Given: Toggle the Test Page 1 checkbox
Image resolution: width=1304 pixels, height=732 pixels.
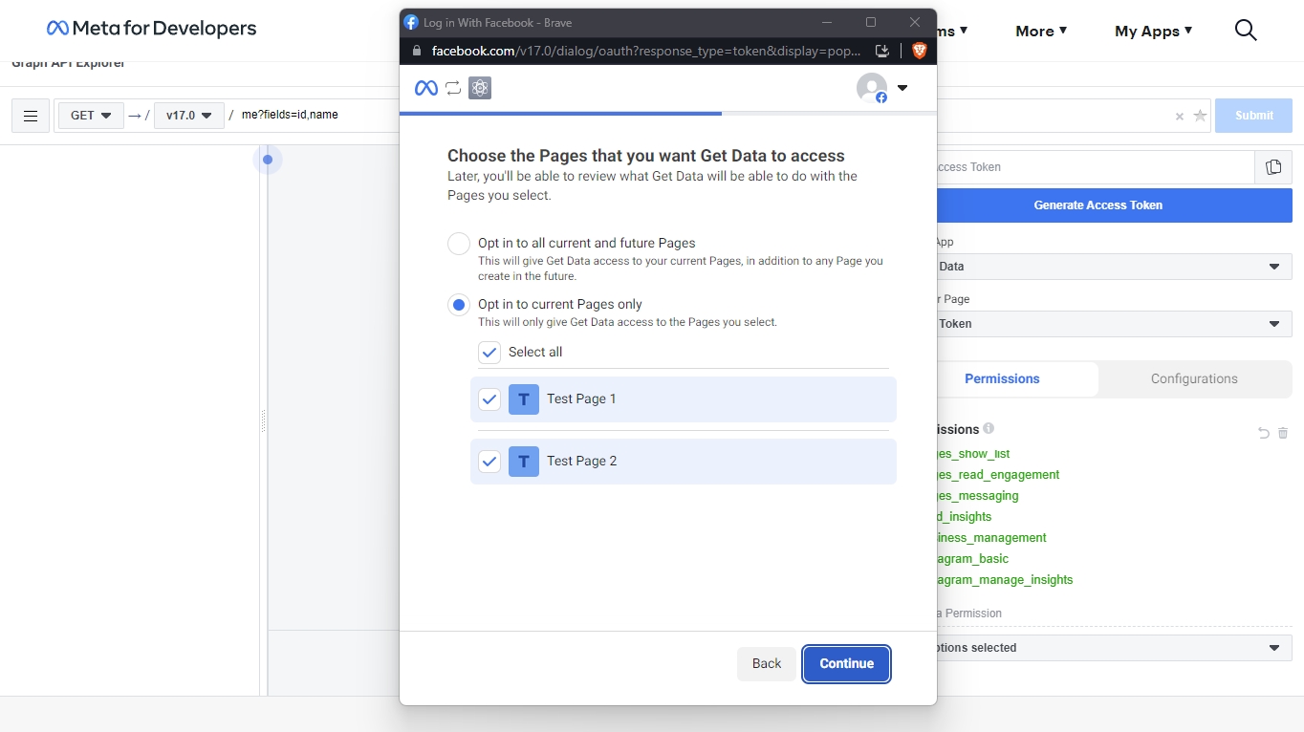Looking at the screenshot, I should click(489, 399).
